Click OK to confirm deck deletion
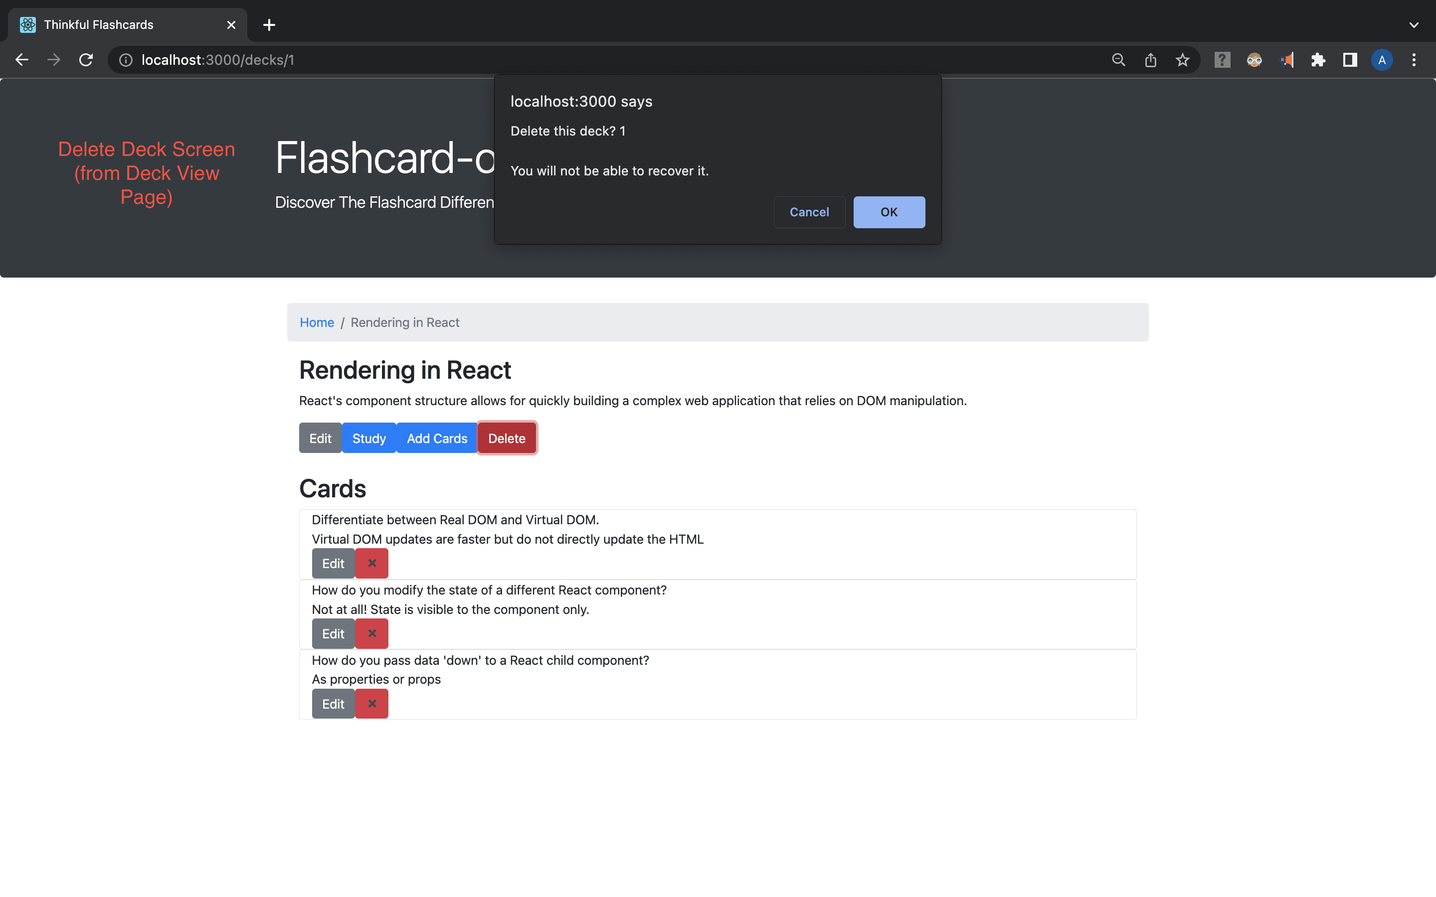This screenshot has width=1436, height=897. pos(889,212)
